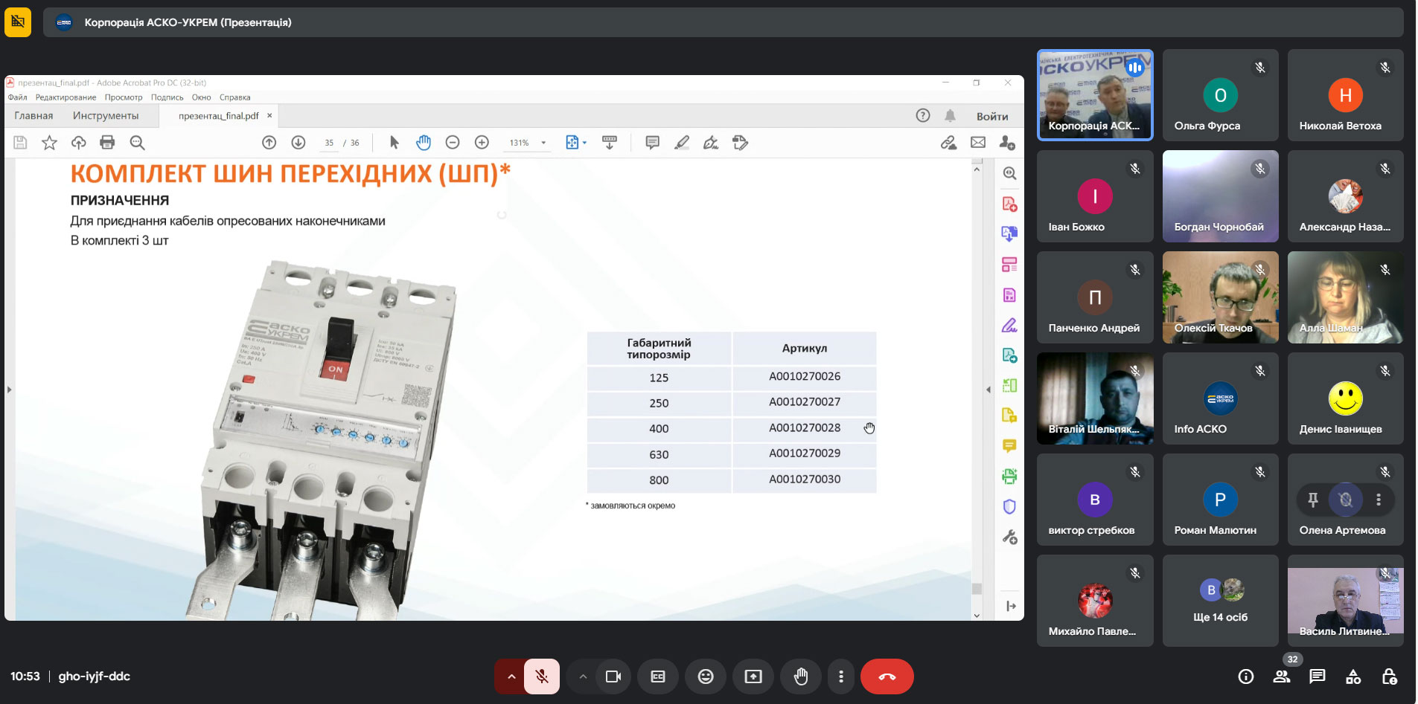Click the Войти sign-in button
Screen dimensions: 1418x704
click(x=992, y=116)
